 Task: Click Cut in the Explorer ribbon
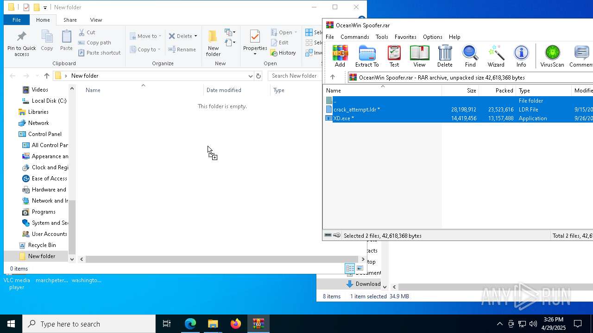coord(87,32)
